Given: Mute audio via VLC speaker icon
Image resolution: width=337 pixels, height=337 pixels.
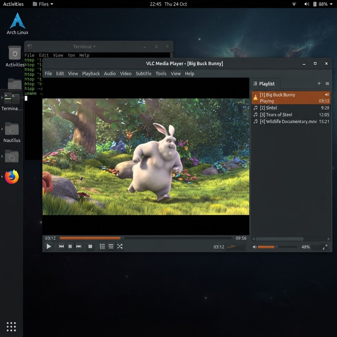Looking at the screenshot, I should (x=254, y=247).
